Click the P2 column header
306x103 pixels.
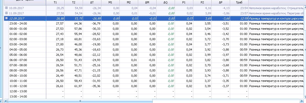pos(202,3)
